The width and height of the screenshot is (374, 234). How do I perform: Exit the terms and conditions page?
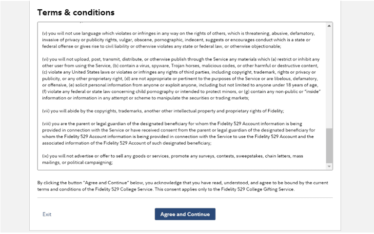pyautogui.click(x=47, y=214)
